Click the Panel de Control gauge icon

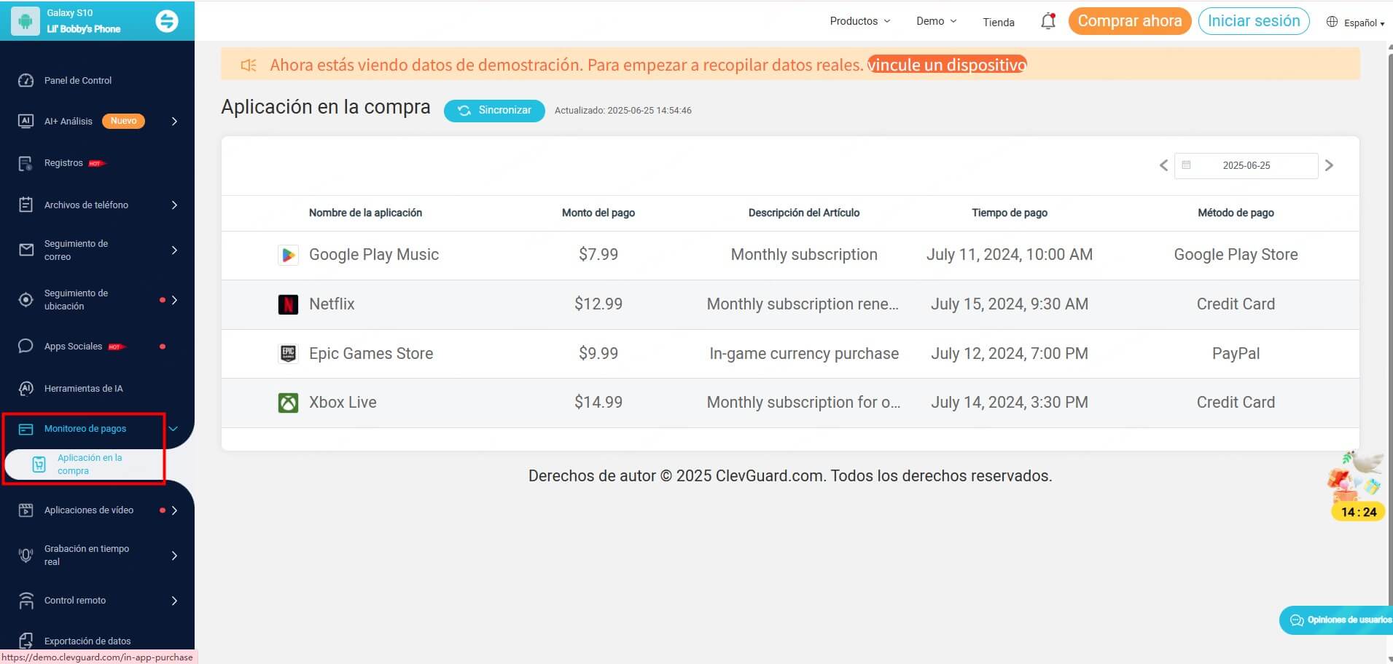tap(26, 80)
